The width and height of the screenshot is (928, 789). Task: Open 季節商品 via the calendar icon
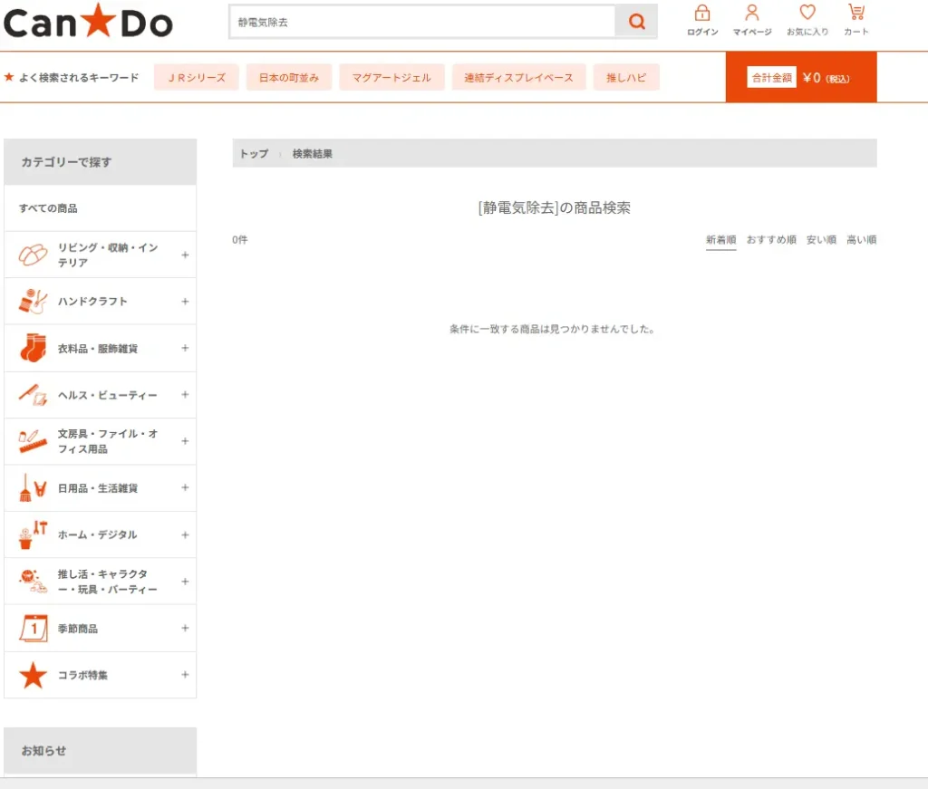[33, 628]
